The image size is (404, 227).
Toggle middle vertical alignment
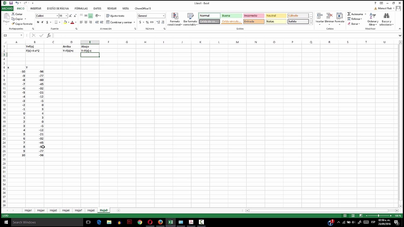coord(86,16)
